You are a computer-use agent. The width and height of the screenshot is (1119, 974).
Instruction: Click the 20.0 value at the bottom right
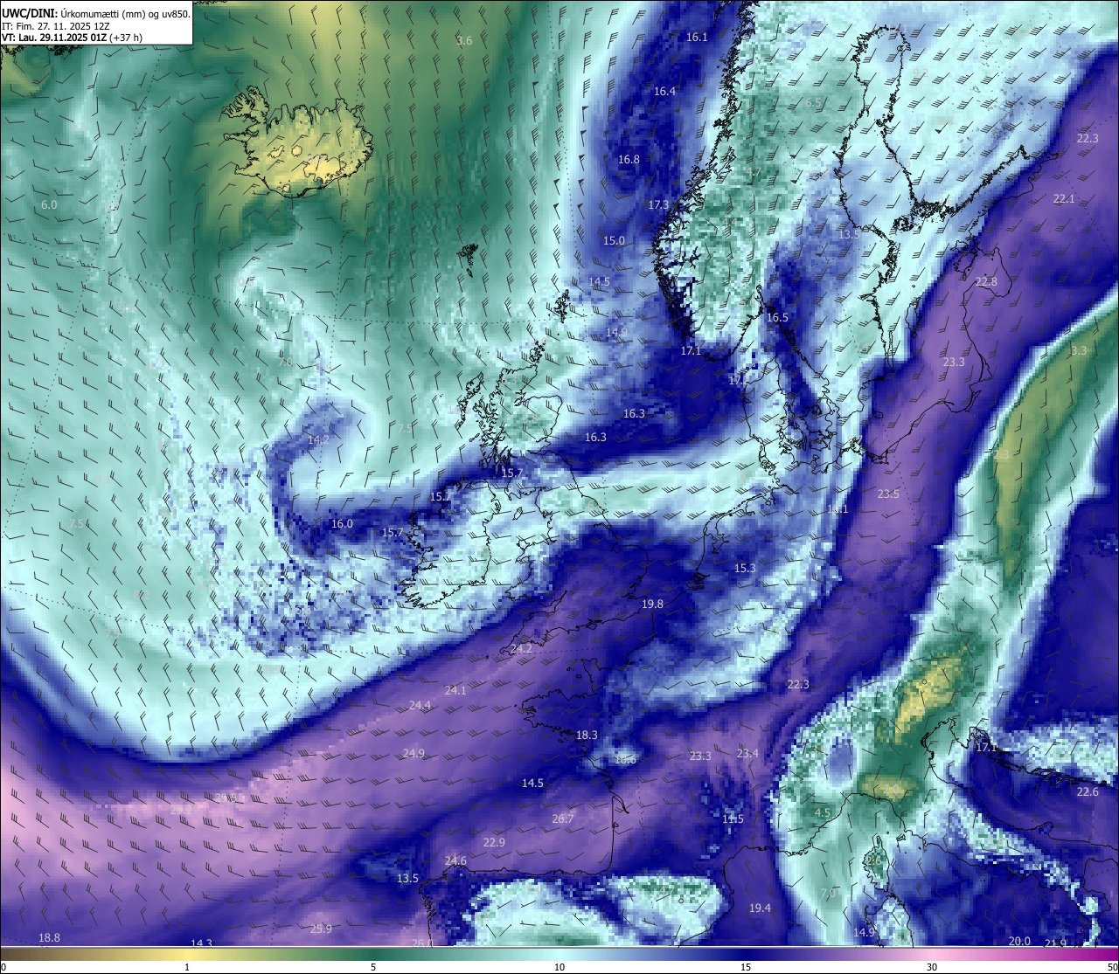click(1019, 942)
